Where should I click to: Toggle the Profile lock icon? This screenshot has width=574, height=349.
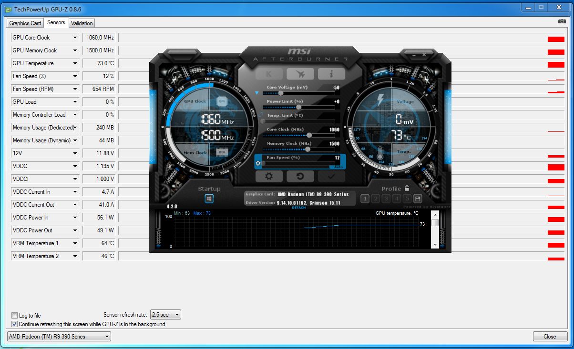click(407, 188)
